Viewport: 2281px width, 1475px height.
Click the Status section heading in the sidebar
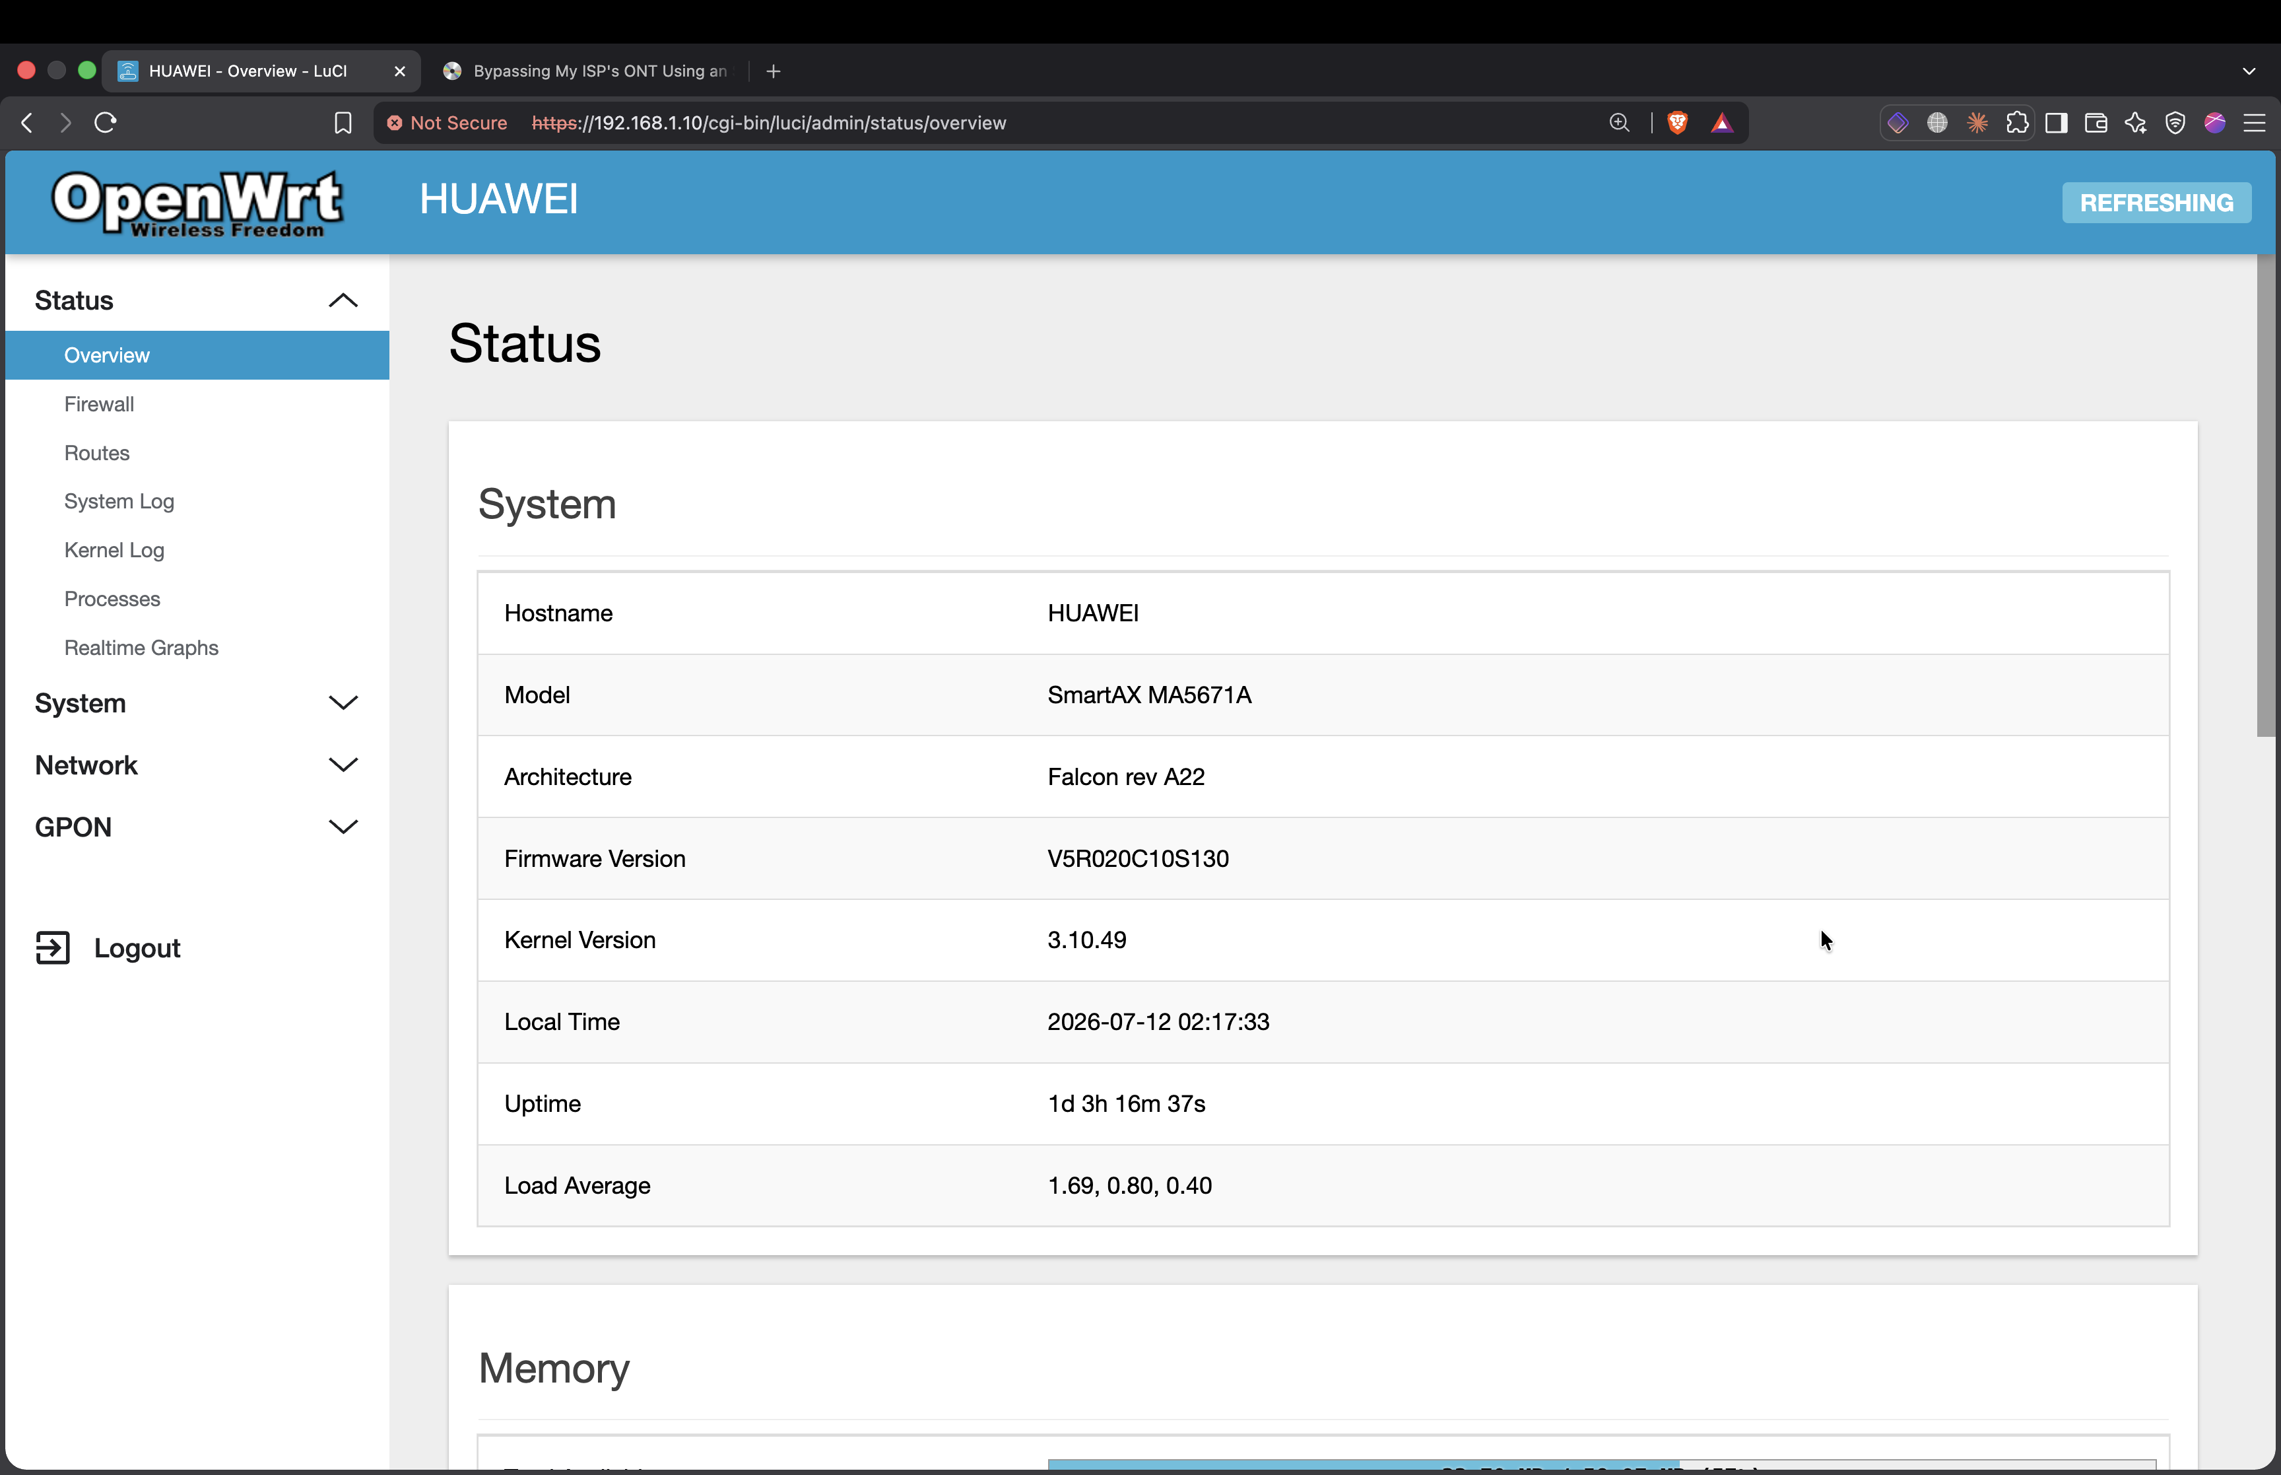coord(74,301)
